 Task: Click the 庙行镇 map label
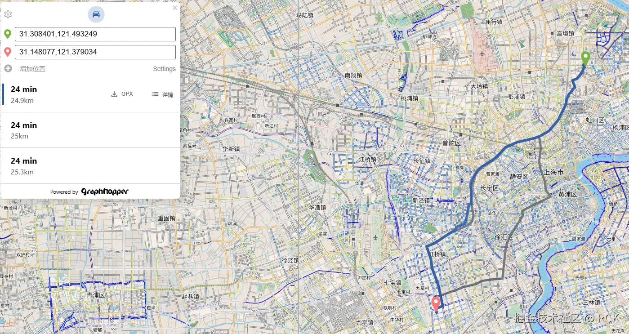point(494,22)
